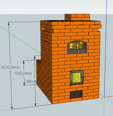Select lower arrowhead of 980 dimension line
This screenshot has width=113, height=116.
click(36, 105)
